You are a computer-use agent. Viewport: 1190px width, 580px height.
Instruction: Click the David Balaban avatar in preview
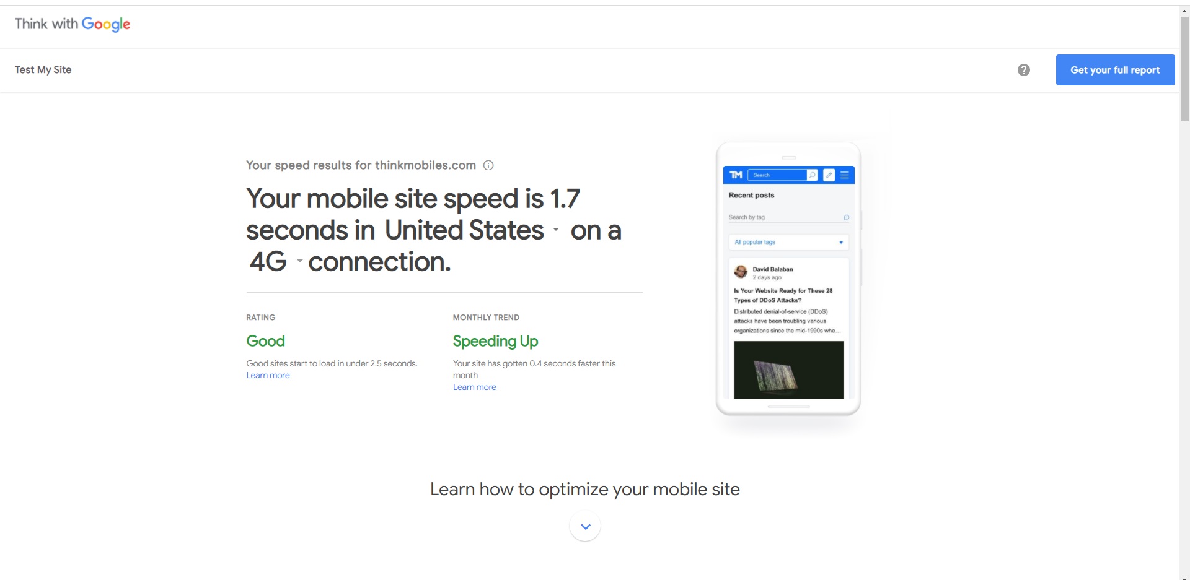click(x=741, y=272)
